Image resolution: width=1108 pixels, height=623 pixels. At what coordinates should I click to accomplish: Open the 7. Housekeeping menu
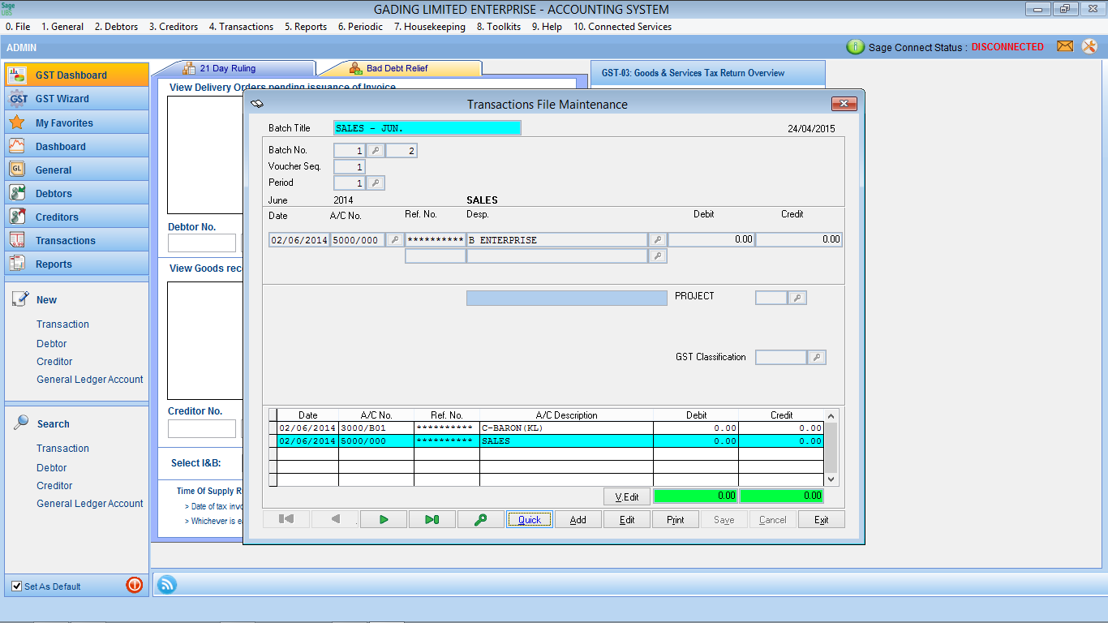pyautogui.click(x=430, y=27)
